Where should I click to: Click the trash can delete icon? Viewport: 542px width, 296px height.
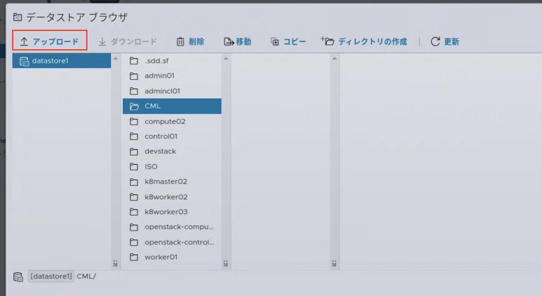coord(181,41)
